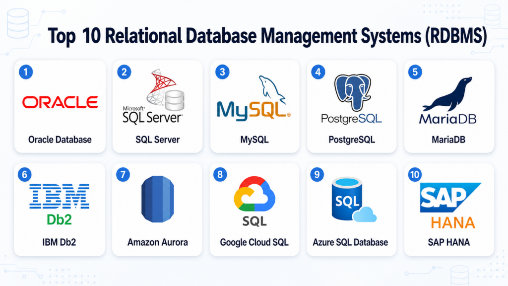Select the Microsoft SQL Server logo

153,97
